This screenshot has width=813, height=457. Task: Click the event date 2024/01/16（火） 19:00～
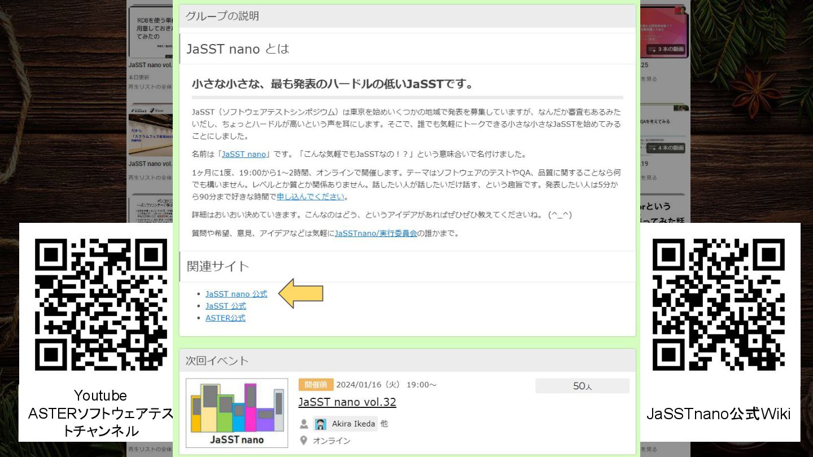click(x=386, y=385)
